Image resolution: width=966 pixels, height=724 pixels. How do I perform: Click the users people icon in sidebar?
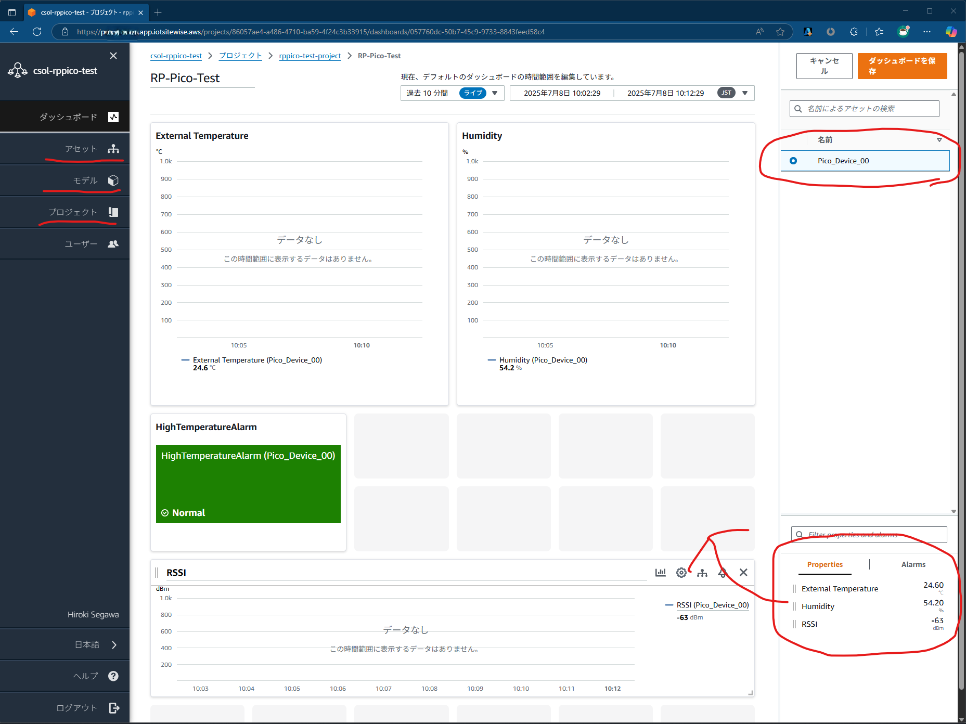113,243
